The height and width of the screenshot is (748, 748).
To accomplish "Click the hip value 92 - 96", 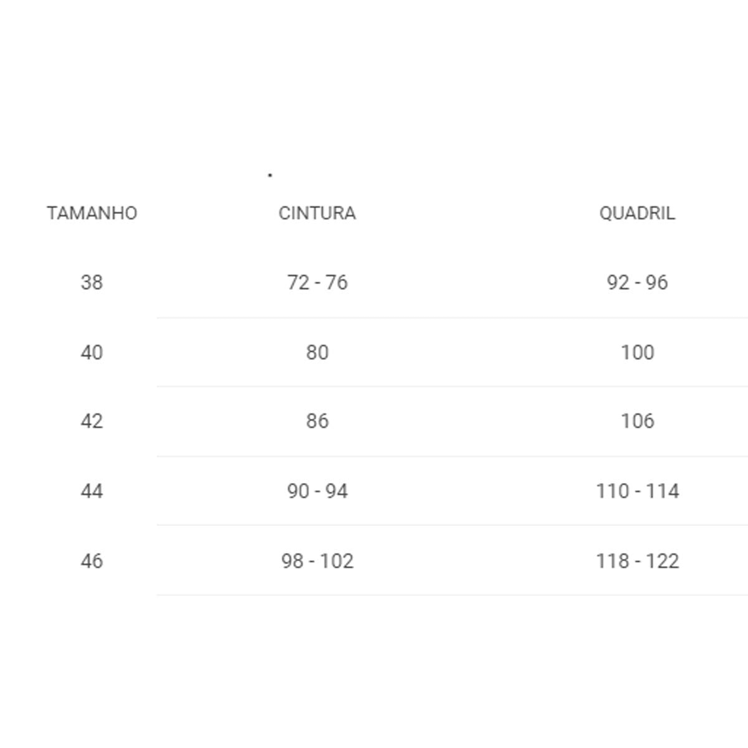I will 637,282.
